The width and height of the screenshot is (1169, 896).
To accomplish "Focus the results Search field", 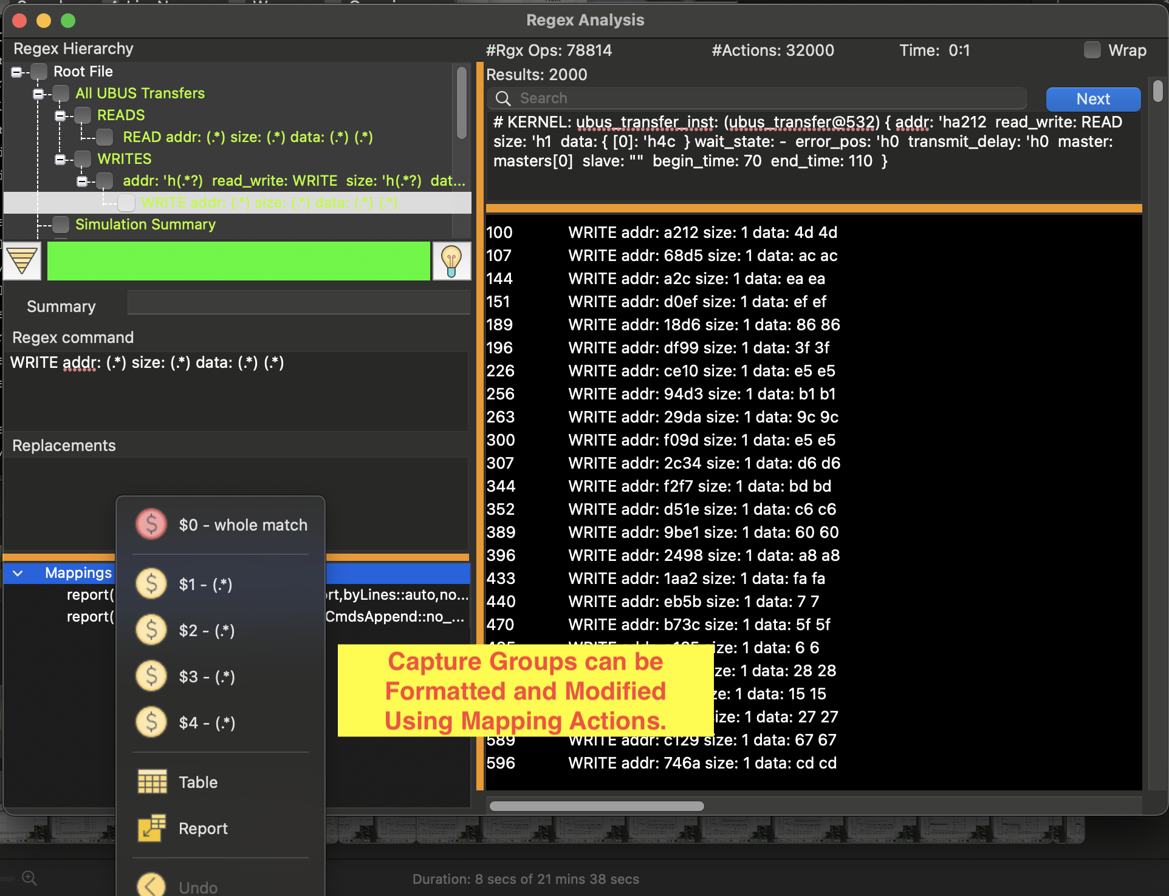I will (757, 98).
